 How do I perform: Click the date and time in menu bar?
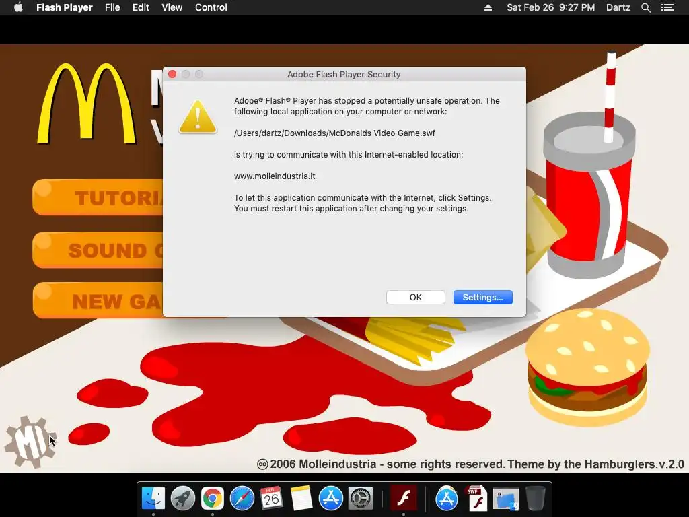click(550, 7)
